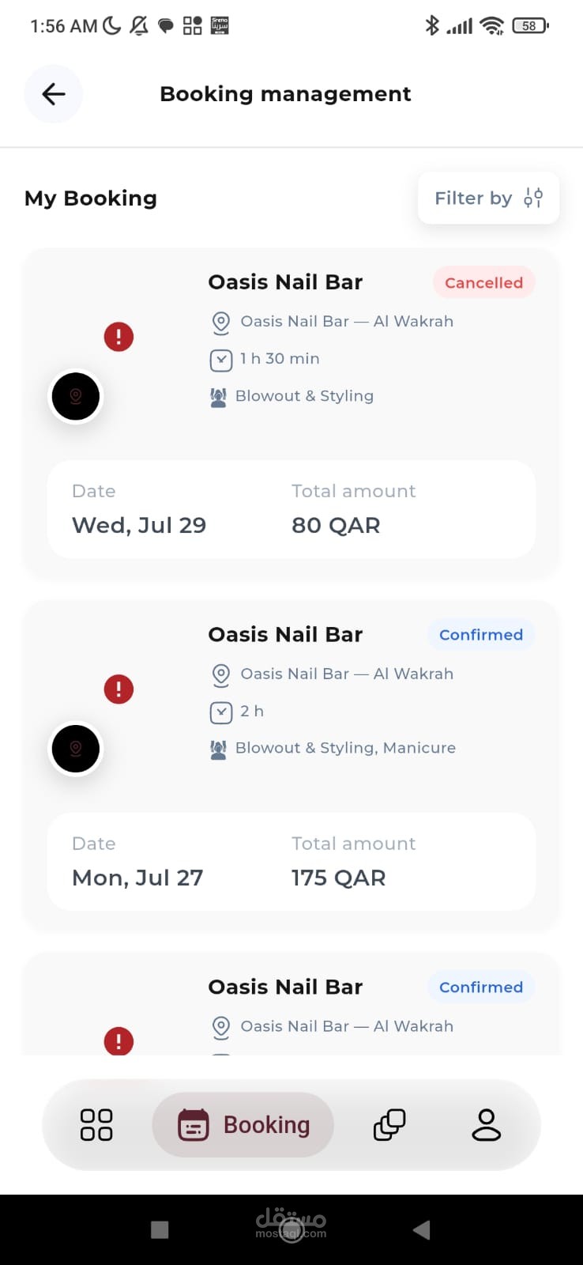Click the red alert icon on cancelled booking
Image resolution: width=583 pixels, height=1265 pixels.
[118, 337]
